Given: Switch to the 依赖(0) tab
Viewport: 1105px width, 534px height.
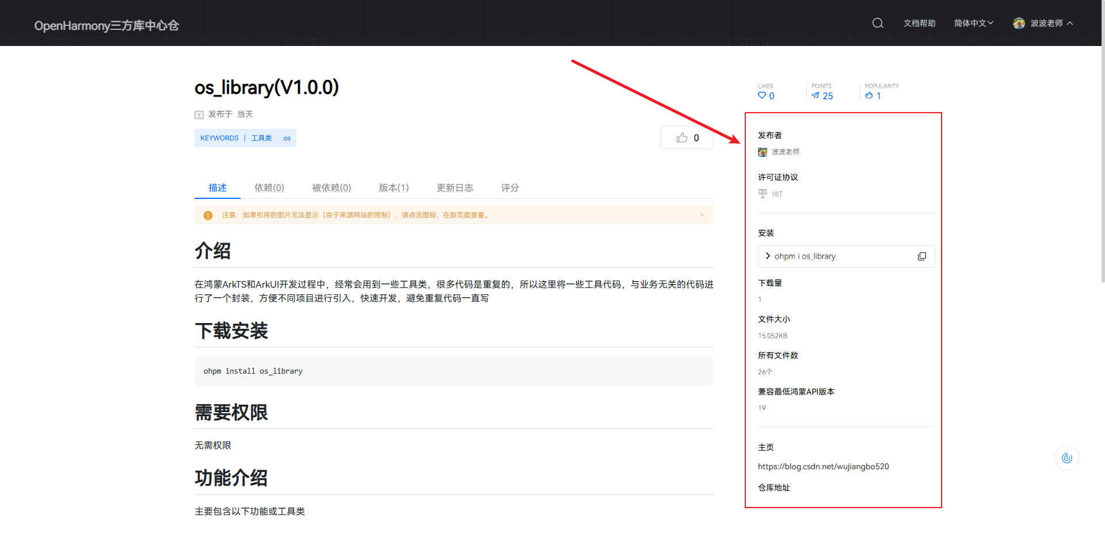Looking at the screenshot, I should coord(269,187).
